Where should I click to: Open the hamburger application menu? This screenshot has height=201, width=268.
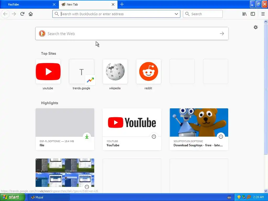click(263, 14)
